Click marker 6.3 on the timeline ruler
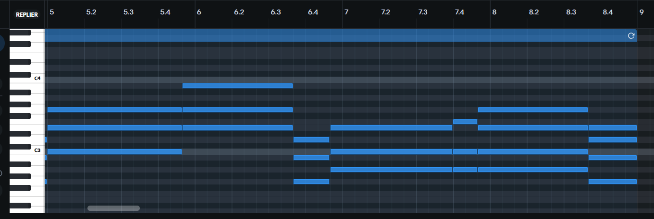 [x=276, y=12]
